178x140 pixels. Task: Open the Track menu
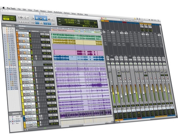point(36,10)
